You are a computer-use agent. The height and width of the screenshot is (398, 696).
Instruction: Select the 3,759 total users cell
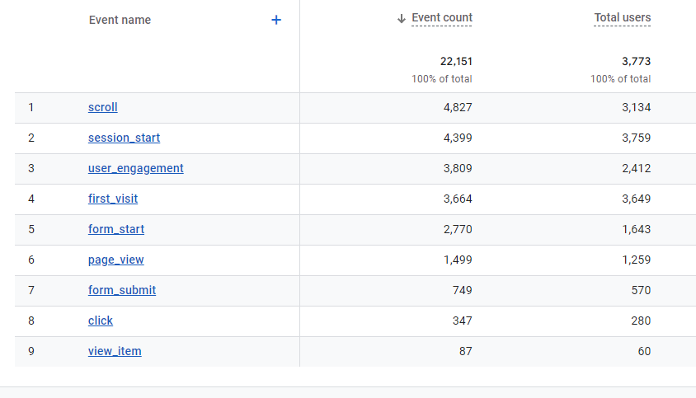[x=636, y=138]
